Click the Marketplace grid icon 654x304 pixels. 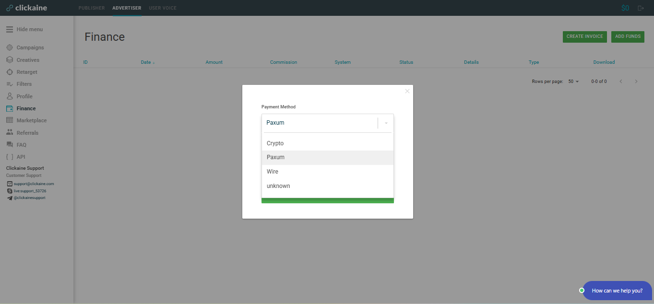[x=10, y=120]
